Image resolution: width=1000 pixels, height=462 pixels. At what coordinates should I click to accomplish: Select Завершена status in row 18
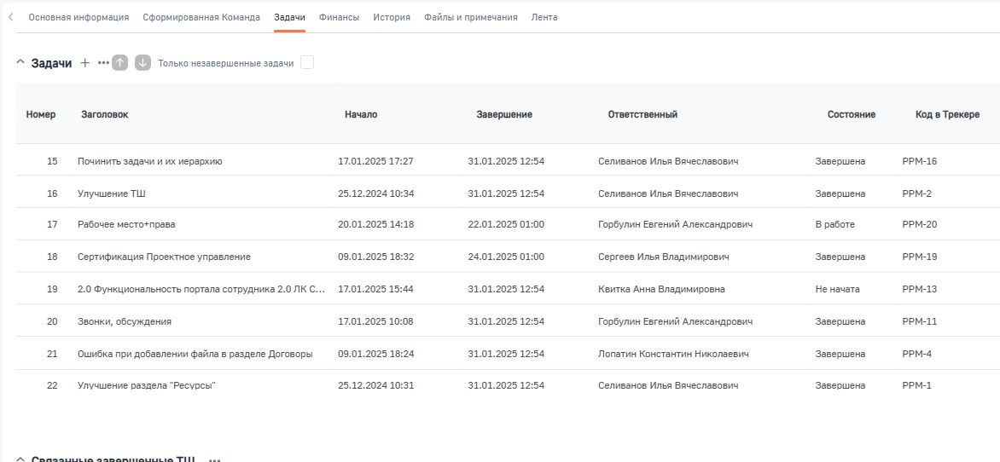[x=840, y=257]
